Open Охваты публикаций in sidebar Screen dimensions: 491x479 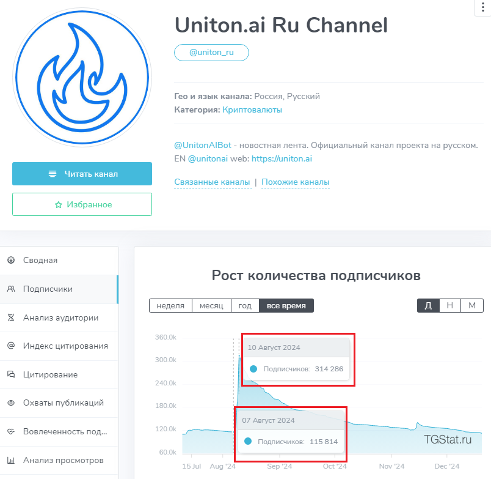[x=59, y=403]
